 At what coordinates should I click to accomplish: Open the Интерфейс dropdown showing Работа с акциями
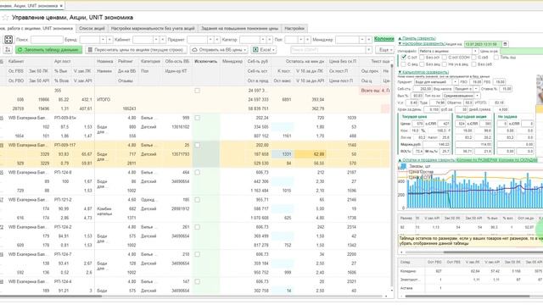(x=475, y=51)
